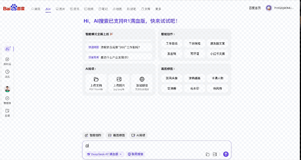Select 卡通人物 drawing option
This screenshot has width=301, height=160.
tap(217, 78)
